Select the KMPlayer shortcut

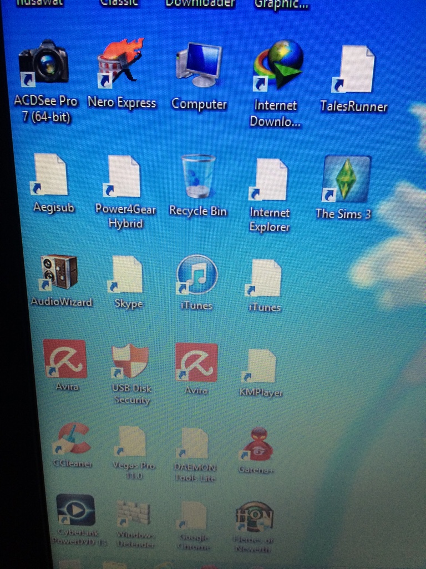click(x=258, y=366)
